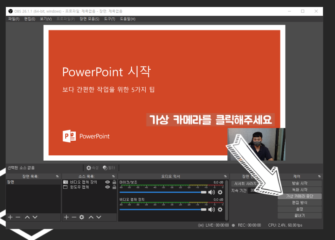Open audio settings gear for 비디오 캡쳐 장치

[220, 210]
